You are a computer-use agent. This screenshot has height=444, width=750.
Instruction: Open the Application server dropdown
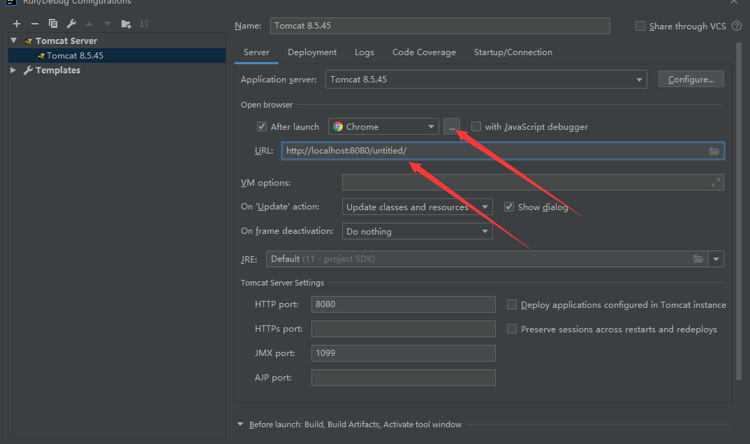point(486,80)
